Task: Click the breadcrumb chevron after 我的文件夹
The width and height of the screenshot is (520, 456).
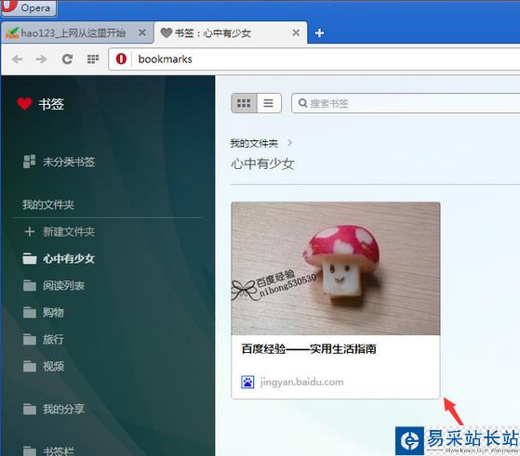Action: click(x=289, y=143)
